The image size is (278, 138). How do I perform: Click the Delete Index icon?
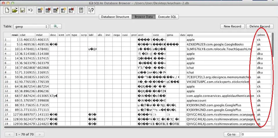(x=71, y=10)
